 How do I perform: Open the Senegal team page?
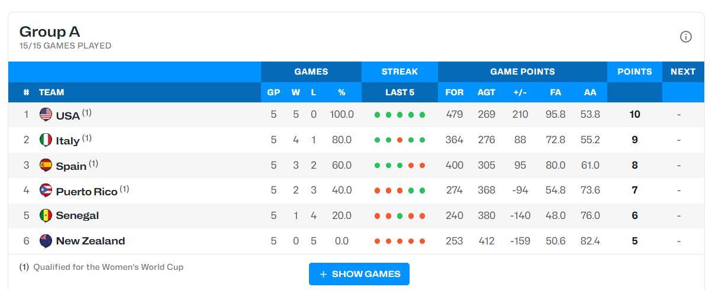77,215
